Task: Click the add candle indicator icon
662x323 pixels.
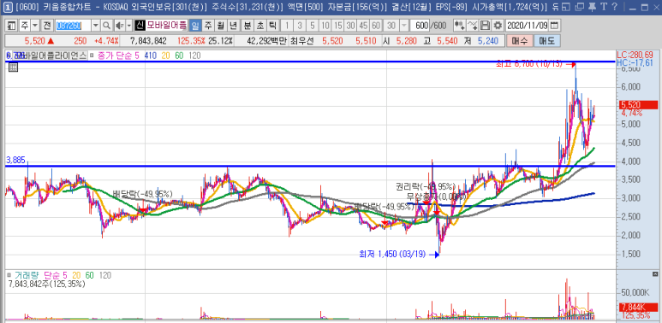Action: point(459,26)
